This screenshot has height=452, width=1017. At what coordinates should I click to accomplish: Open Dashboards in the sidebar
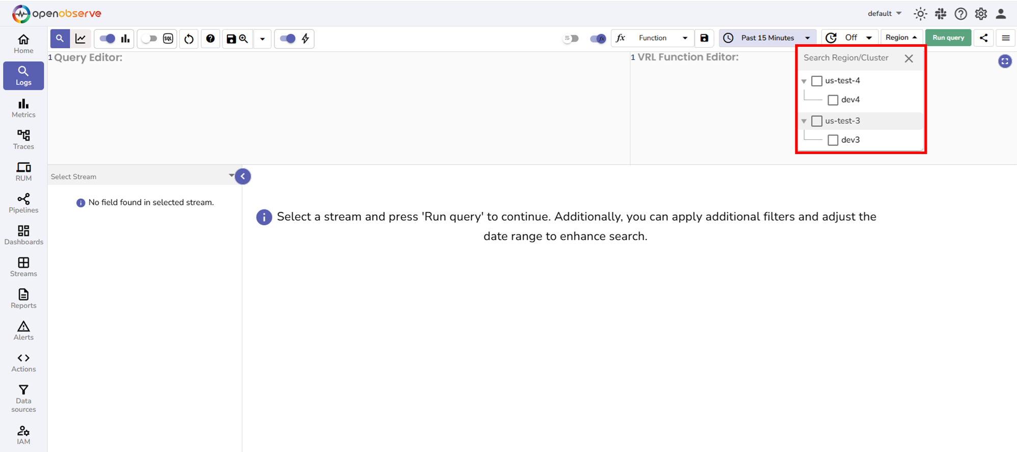[x=23, y=235]
